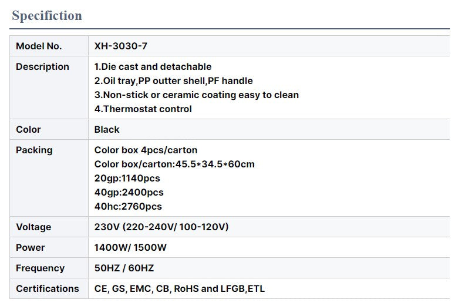455x306 pixels.
Task: Select the Black color value
Action: [x=107, y=130]
